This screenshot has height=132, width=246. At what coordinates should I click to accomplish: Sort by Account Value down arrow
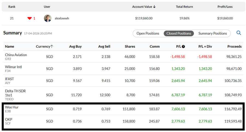(x=154, y=7)
